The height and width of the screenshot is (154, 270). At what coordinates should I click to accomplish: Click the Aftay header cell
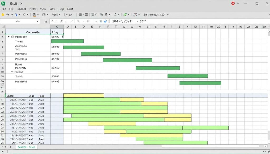coord(57,32)
